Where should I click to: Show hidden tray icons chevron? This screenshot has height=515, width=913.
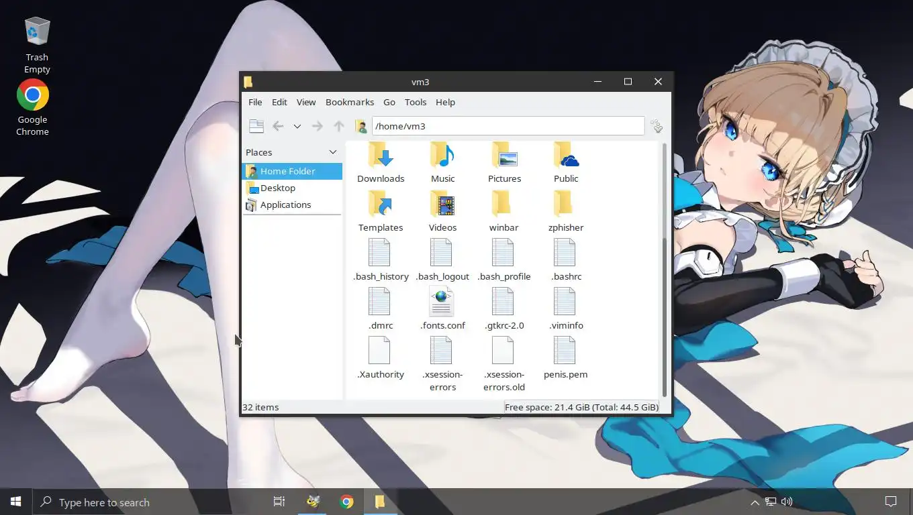(x=755, y=502)
